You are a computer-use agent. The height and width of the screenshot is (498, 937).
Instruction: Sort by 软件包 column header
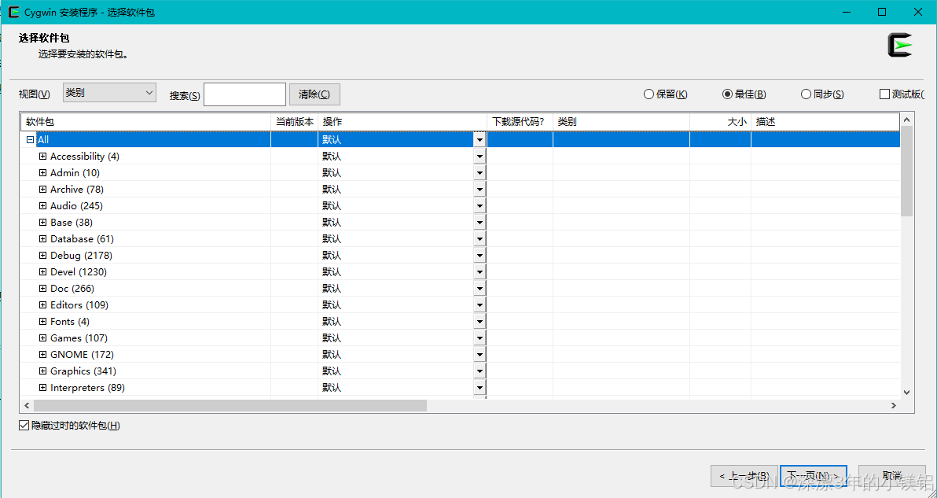click(145, 121)
